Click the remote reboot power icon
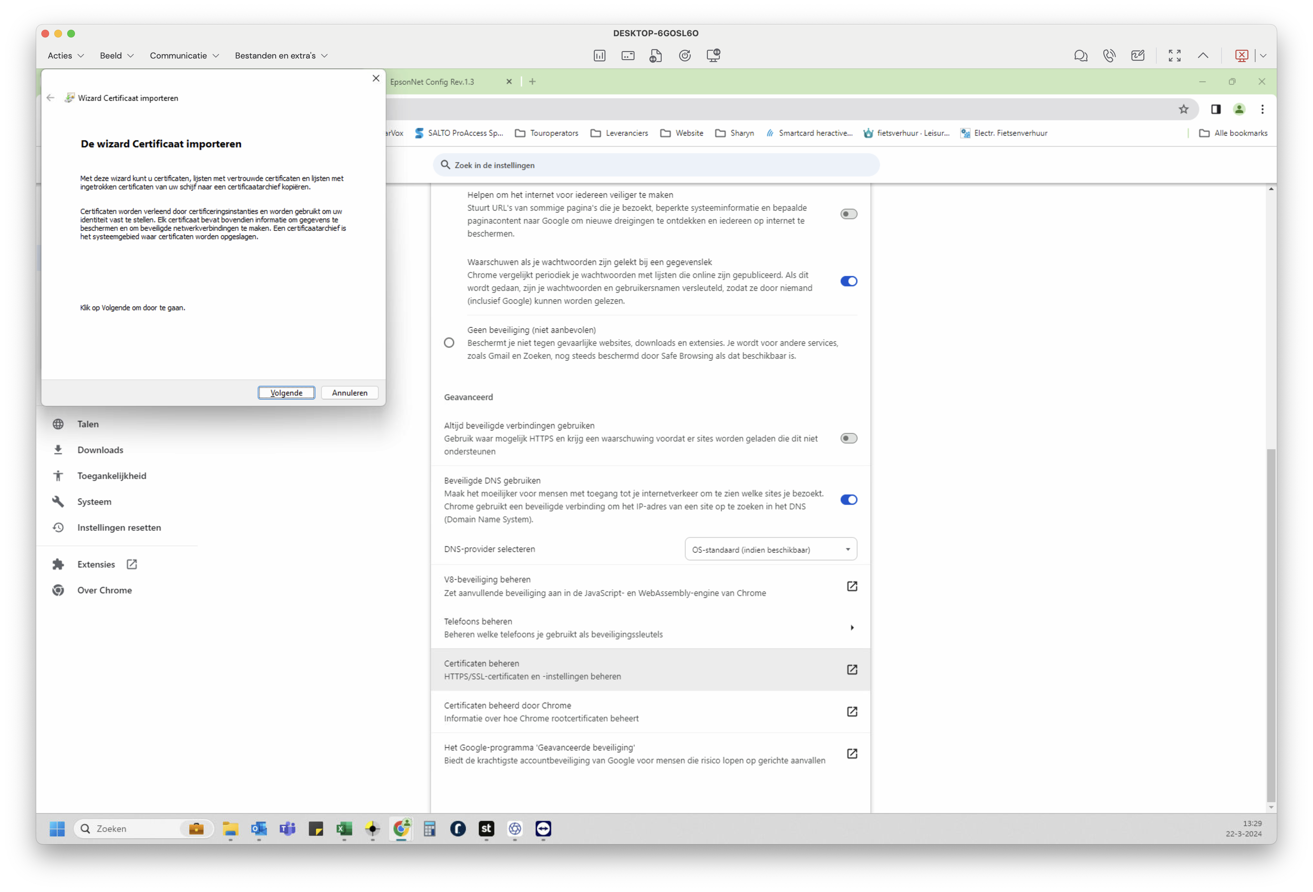 (x=685, y=55)
